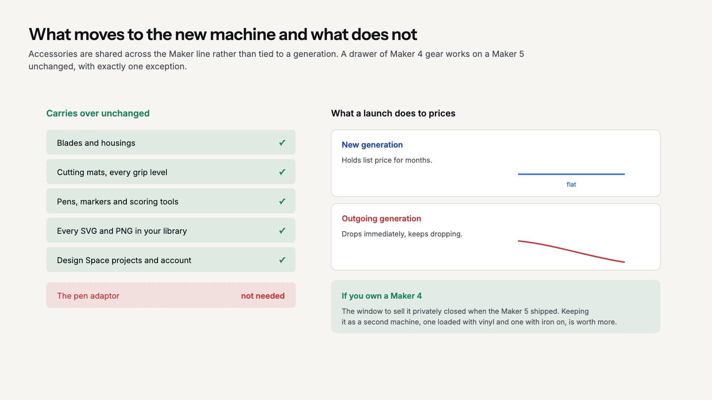Image resolution: width=712 pixels, height=400 pixels.
Task: Click "Every SVG and PNG in your library"
Action: pos(122,231)
